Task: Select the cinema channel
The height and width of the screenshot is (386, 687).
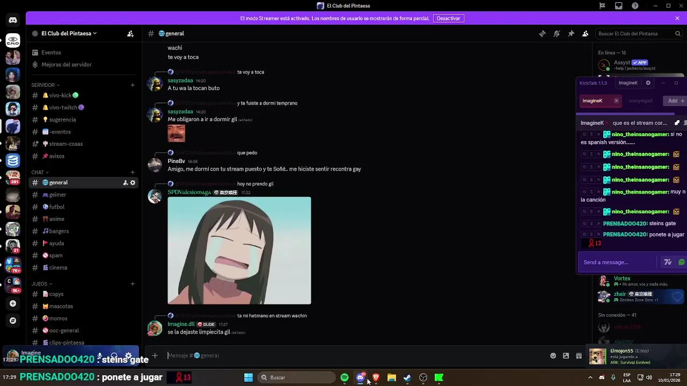Action: pos(83,268)
